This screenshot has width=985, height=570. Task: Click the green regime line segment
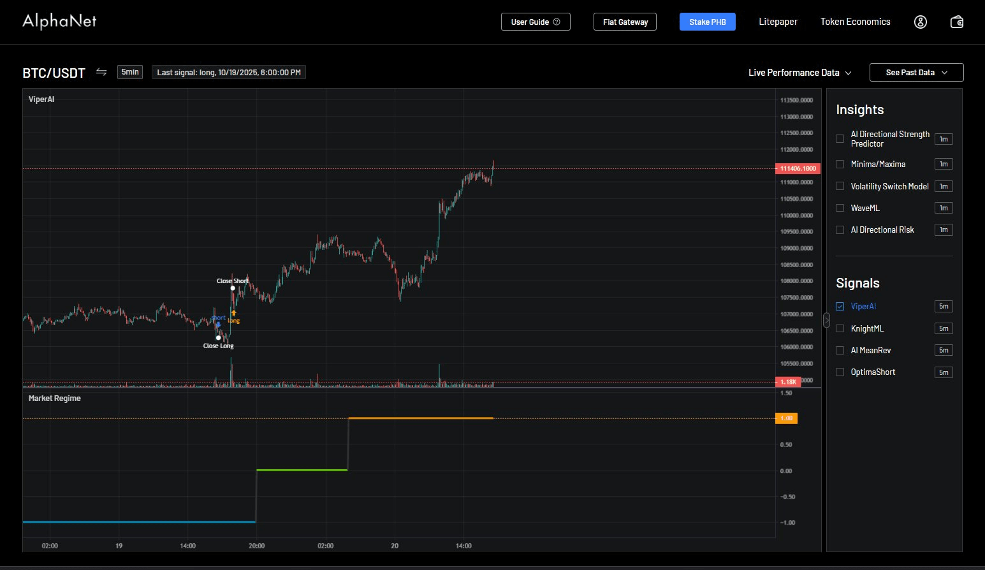tap(302, 470)
